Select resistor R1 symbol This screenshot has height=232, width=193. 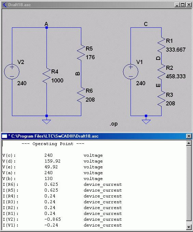[x=161, y=45]
